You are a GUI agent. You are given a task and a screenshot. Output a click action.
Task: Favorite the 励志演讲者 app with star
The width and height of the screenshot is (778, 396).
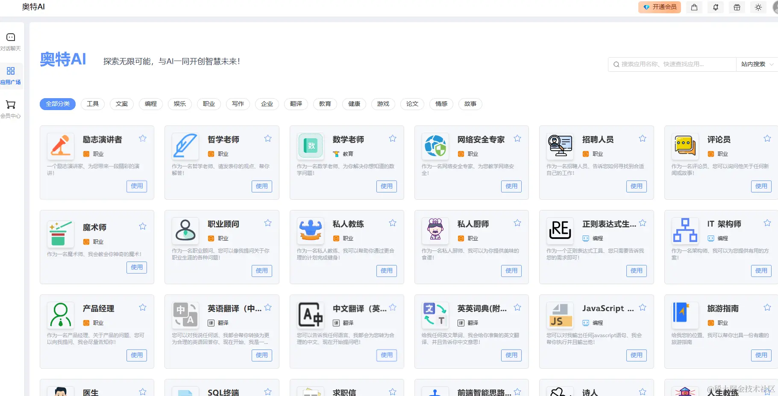[143, 138]
